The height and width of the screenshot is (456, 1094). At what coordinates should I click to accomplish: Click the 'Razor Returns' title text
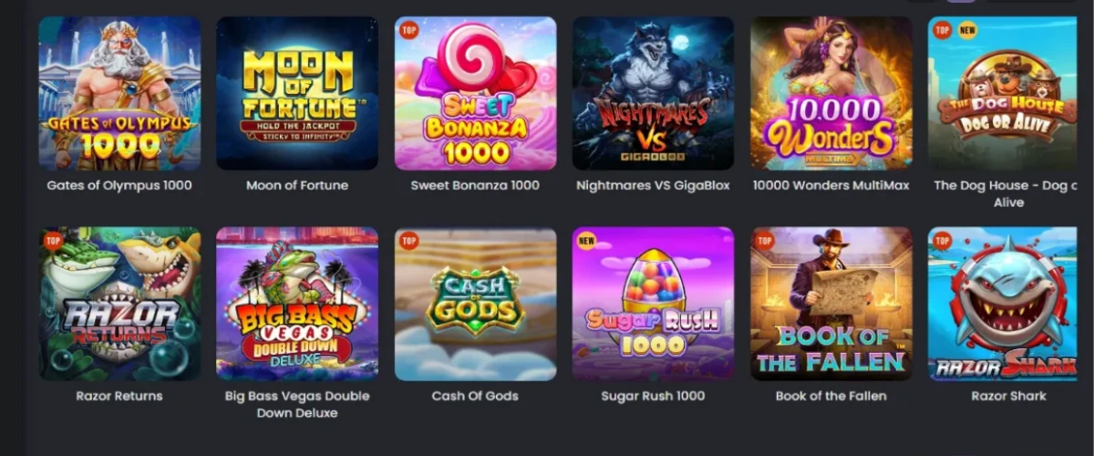point(119,396)
